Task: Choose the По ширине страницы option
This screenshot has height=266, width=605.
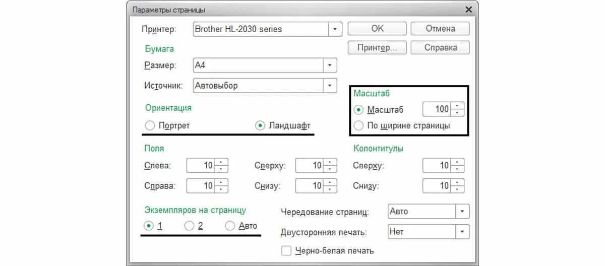Action: 359,125
